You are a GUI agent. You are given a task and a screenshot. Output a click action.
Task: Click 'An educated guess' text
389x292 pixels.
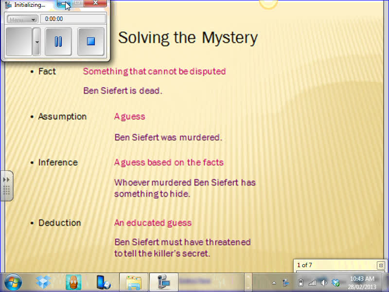153,223
